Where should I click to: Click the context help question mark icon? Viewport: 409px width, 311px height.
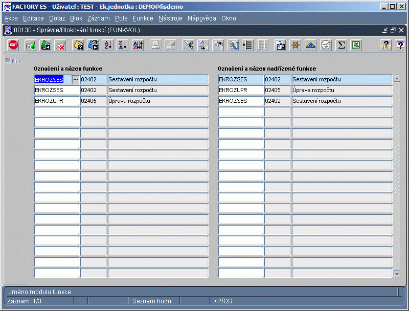tap(400, 45)
